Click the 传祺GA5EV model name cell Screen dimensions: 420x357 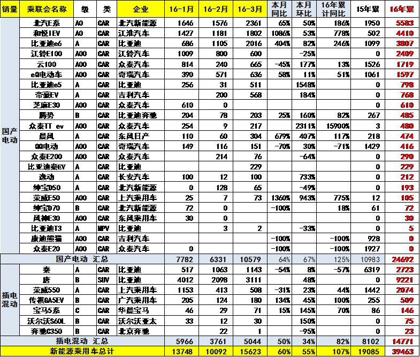[47, 300]
